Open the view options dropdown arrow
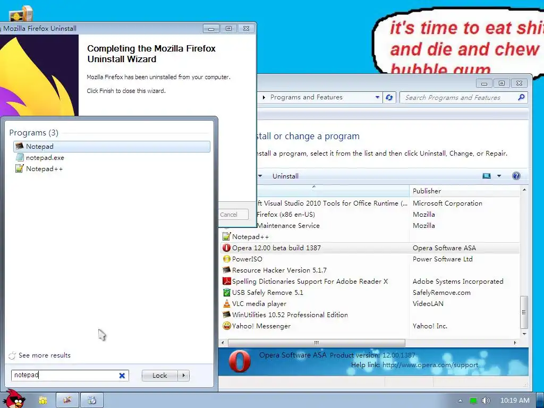The width and height of the screenshot is (544, 408). click(x=499, y=176)
